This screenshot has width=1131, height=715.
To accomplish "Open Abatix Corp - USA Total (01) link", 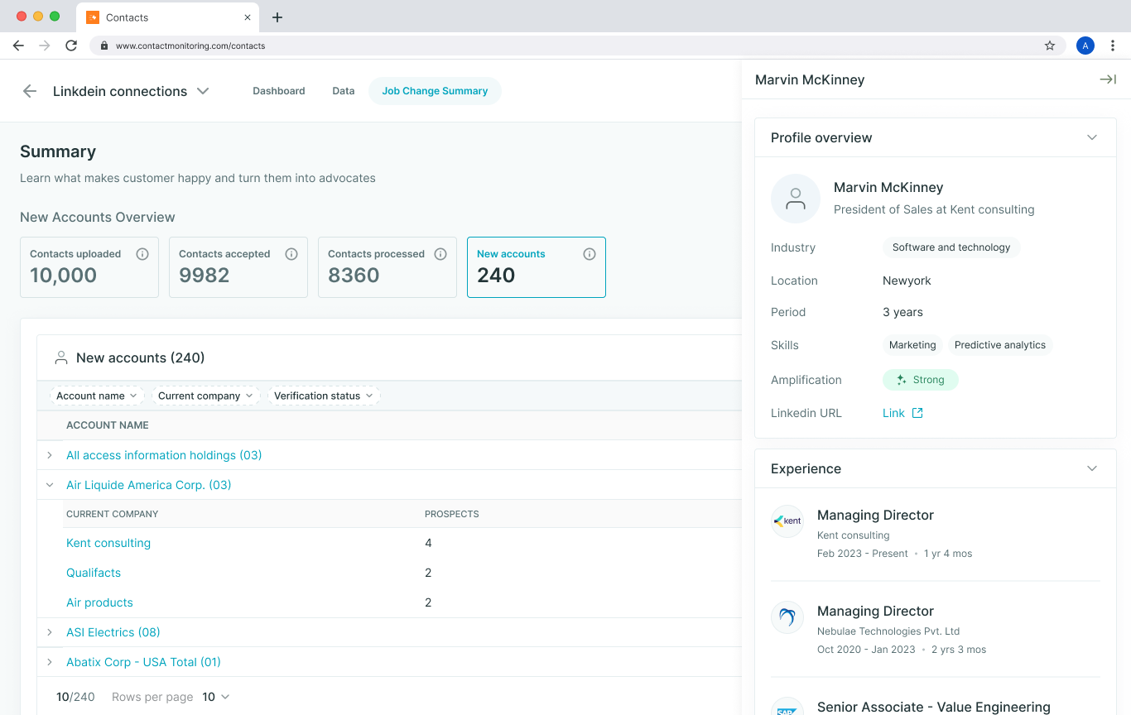I will click(x=143, y=662).
